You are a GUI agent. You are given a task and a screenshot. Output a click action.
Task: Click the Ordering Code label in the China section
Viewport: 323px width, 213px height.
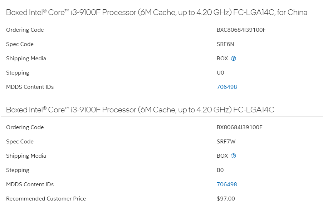coord(25,30)
